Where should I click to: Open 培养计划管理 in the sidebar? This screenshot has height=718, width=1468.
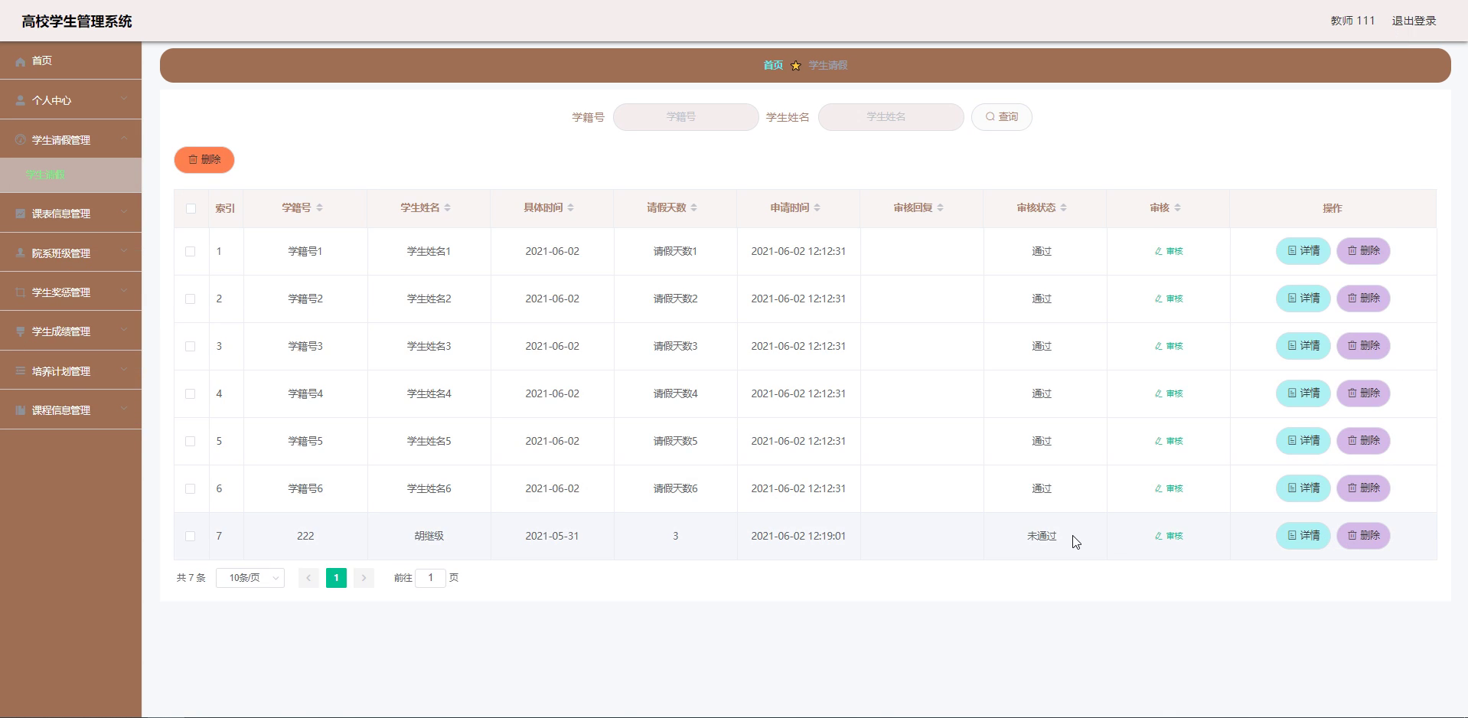[70, 371]
